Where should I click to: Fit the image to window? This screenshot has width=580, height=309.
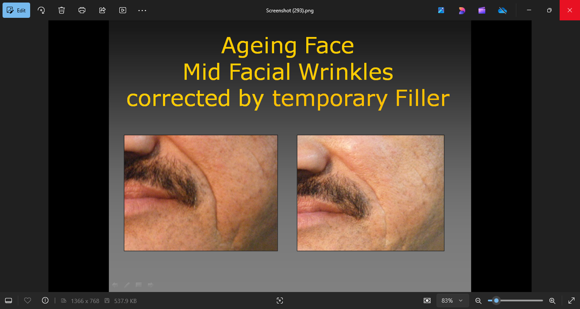coord(427,301)
